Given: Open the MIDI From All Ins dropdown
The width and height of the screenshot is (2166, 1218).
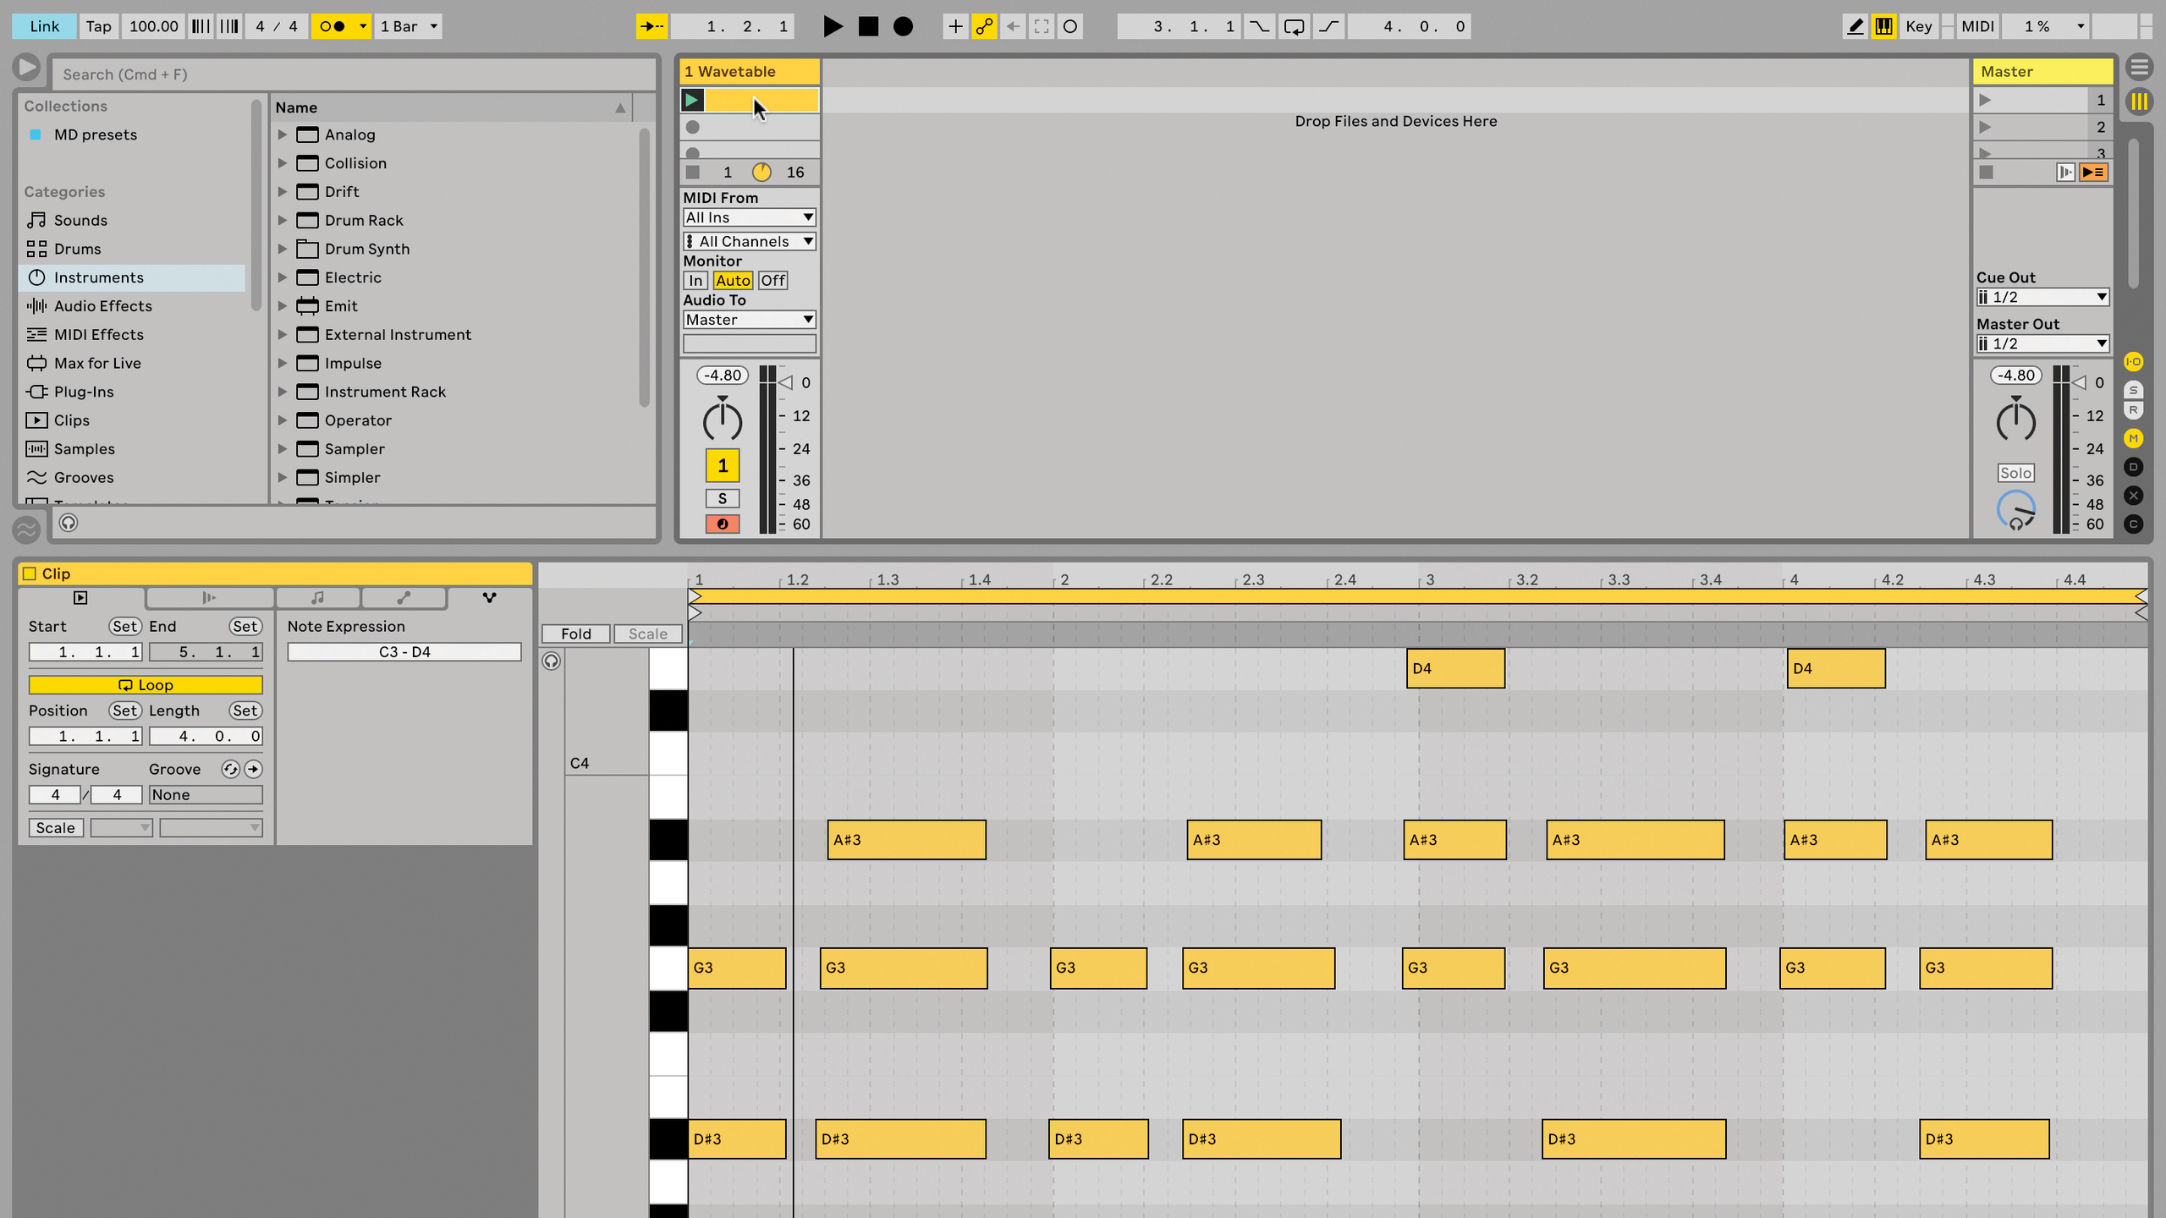Looking at the screenshot, I should (x=748, y=217).
